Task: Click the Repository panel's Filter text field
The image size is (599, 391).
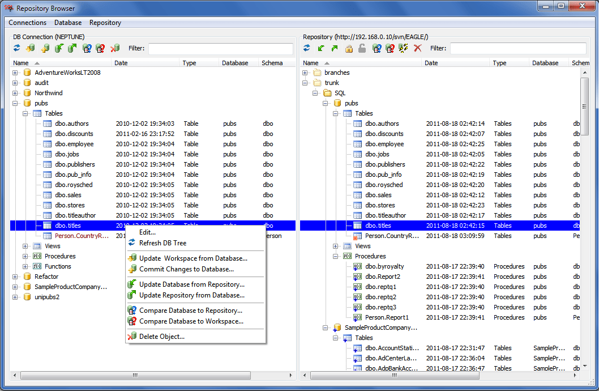Action: click(x=517, y=49)
